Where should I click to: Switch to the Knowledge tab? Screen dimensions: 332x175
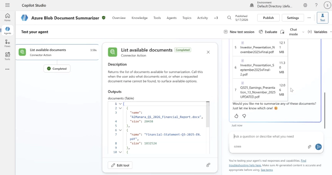139,18
